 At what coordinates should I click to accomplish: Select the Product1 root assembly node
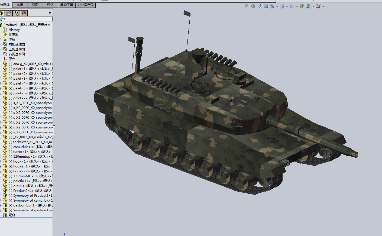(26, 25)
